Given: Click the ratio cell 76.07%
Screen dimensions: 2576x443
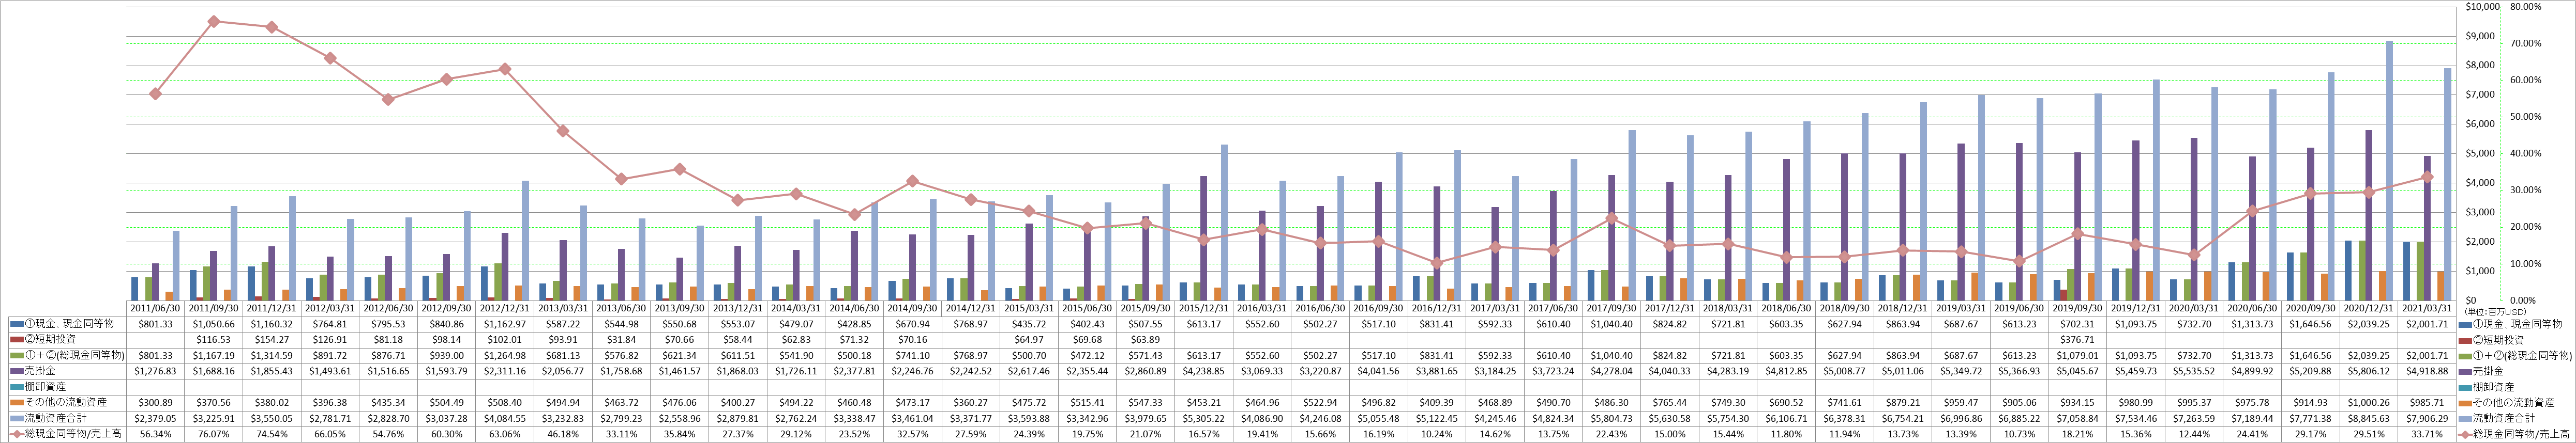Looking at the screenshot, I should pos(214,434).
